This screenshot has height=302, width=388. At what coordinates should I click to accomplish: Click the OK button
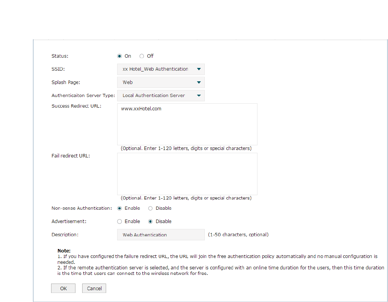pyautogui.click(x=63, y=288)
